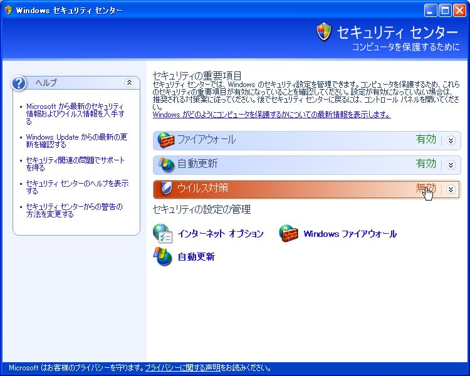Open プライバシーに関する声明 link in footer
This screenshot has width=470, height=376.
182,368
